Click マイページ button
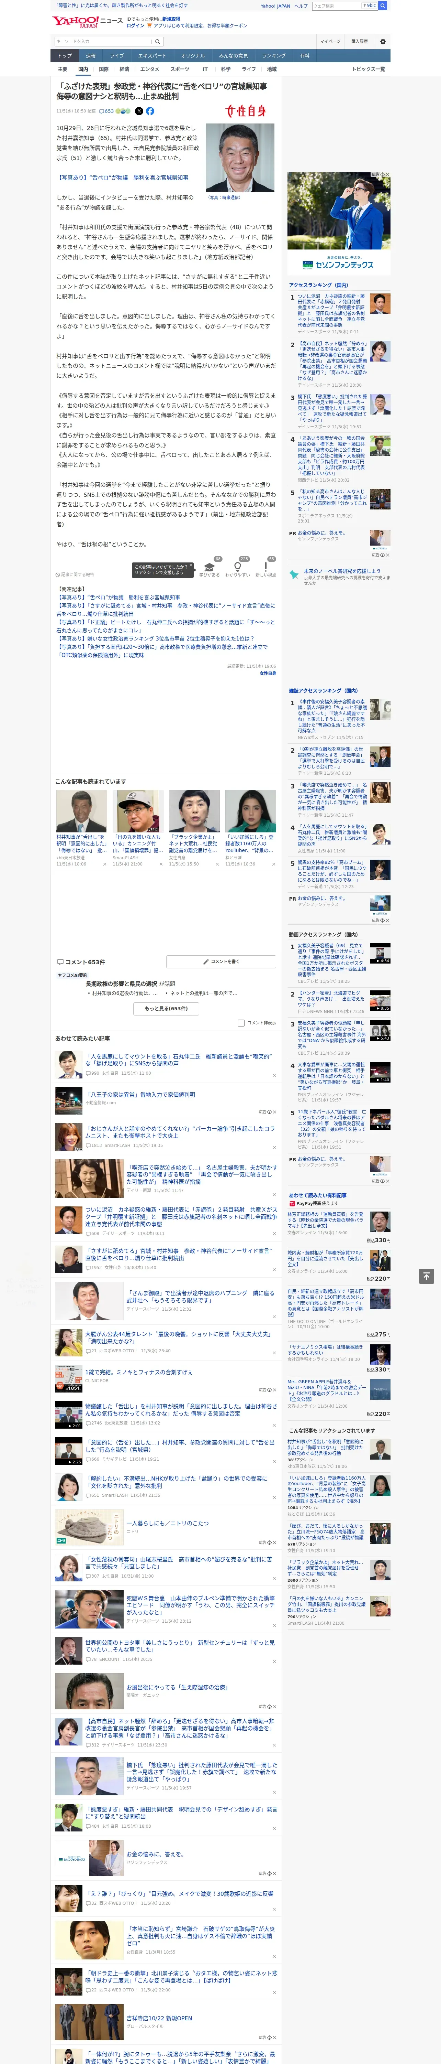 point(330,42)
